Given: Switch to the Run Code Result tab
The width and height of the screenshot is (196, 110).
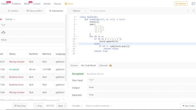Looking at the screenshot, I should pos(89,65).
